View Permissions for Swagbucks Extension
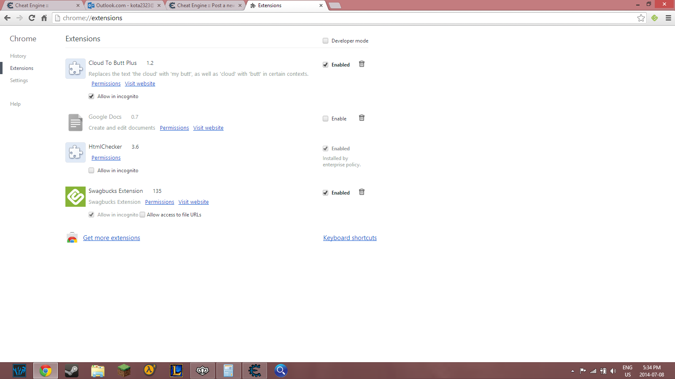This screenshot has width=675, height=379. coord(159,202)
